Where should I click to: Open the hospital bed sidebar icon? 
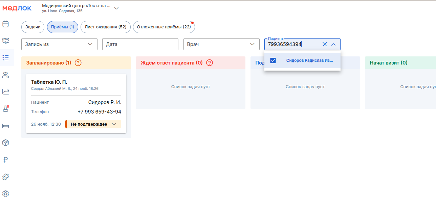click(x=5, y=126)
